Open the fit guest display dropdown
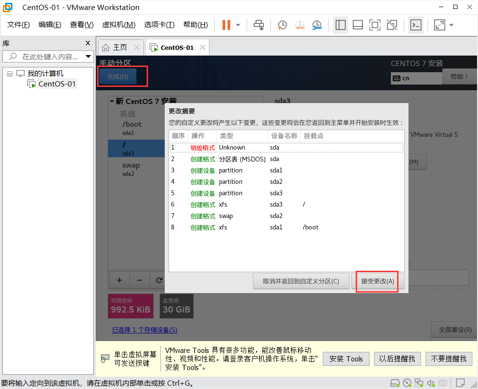This screenshot has height=389, width=478. (451, 25)
